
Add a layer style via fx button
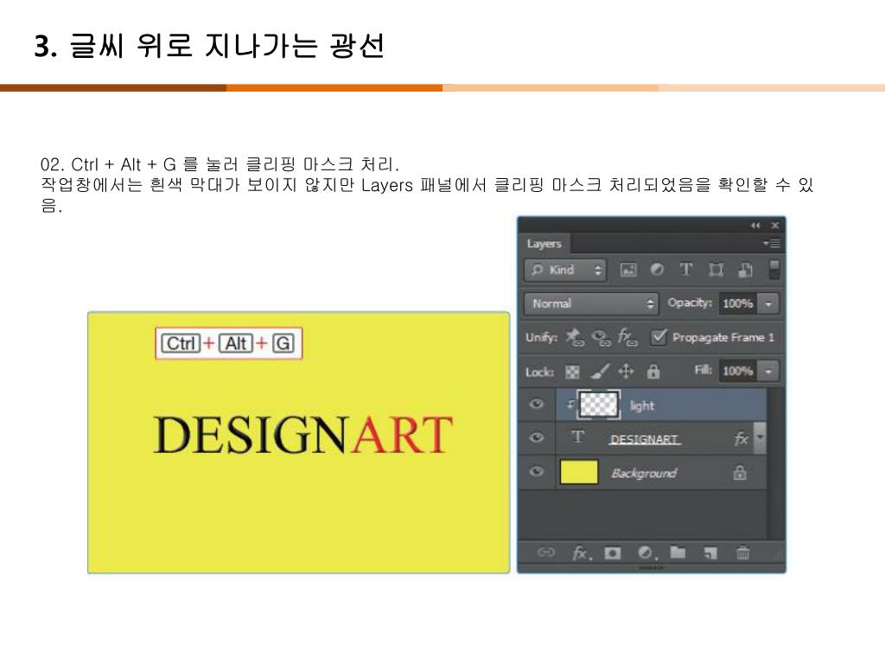582,552
